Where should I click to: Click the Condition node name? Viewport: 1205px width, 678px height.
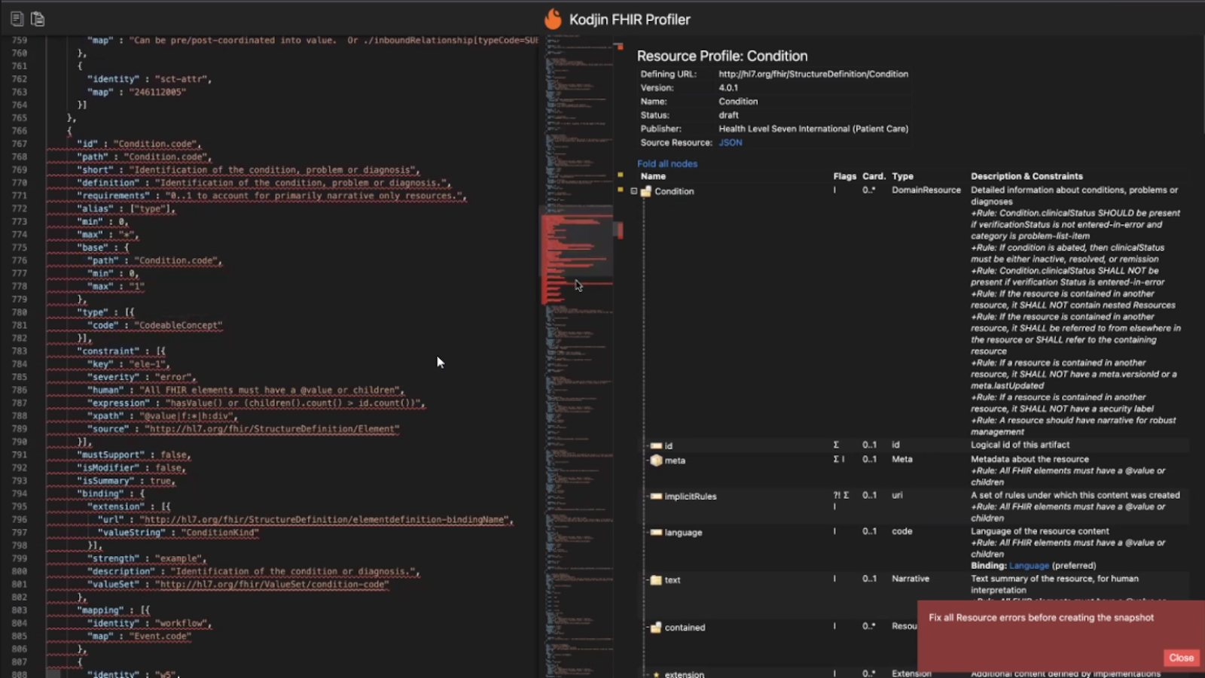tap(674, 191)
